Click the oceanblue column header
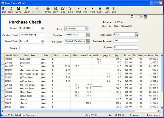The image size is (164, 118). coord(86,55)
